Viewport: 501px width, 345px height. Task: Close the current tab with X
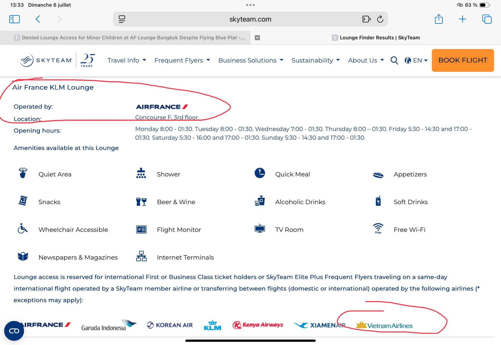[x=257, y=38]
